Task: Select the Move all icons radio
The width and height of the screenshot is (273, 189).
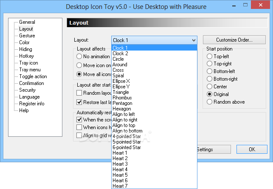Action: [79, 74]
